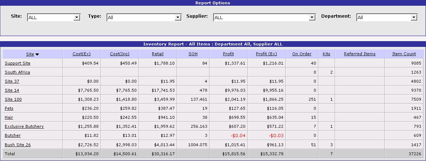426x161 pixels.
Task: Sort by Item Count column
Action: tap(404, 54)
